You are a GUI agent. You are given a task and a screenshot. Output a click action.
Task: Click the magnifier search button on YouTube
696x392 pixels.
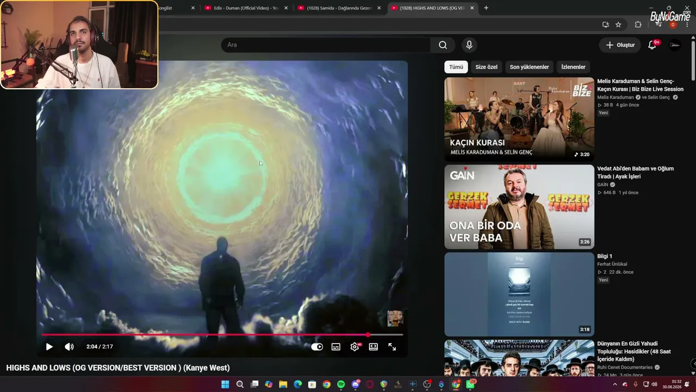(x=443, y=45)
